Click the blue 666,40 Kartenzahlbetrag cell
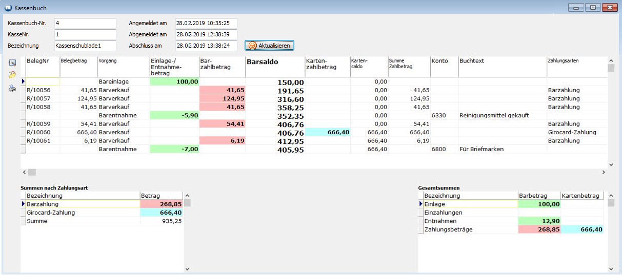Viewport: 622px width, 275px height. [327, 132]
